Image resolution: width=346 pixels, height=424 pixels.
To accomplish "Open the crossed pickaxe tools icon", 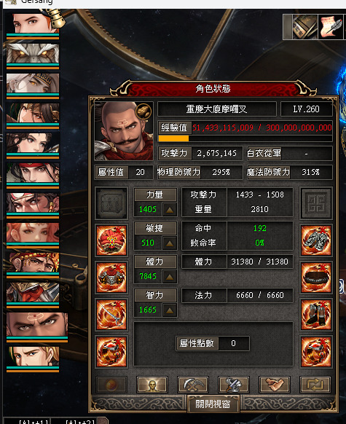I will click(193, 385).
